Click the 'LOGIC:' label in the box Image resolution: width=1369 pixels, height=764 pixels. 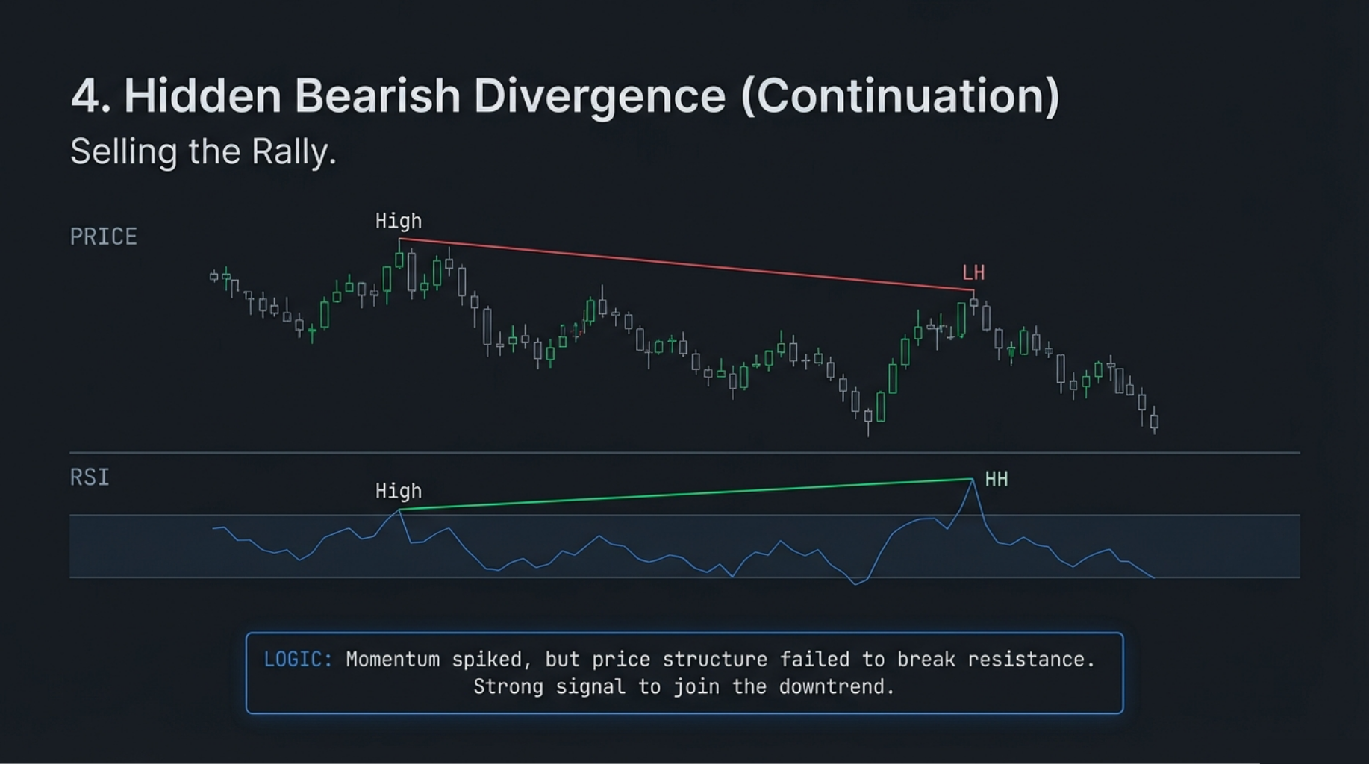click(x=298, y=660)
